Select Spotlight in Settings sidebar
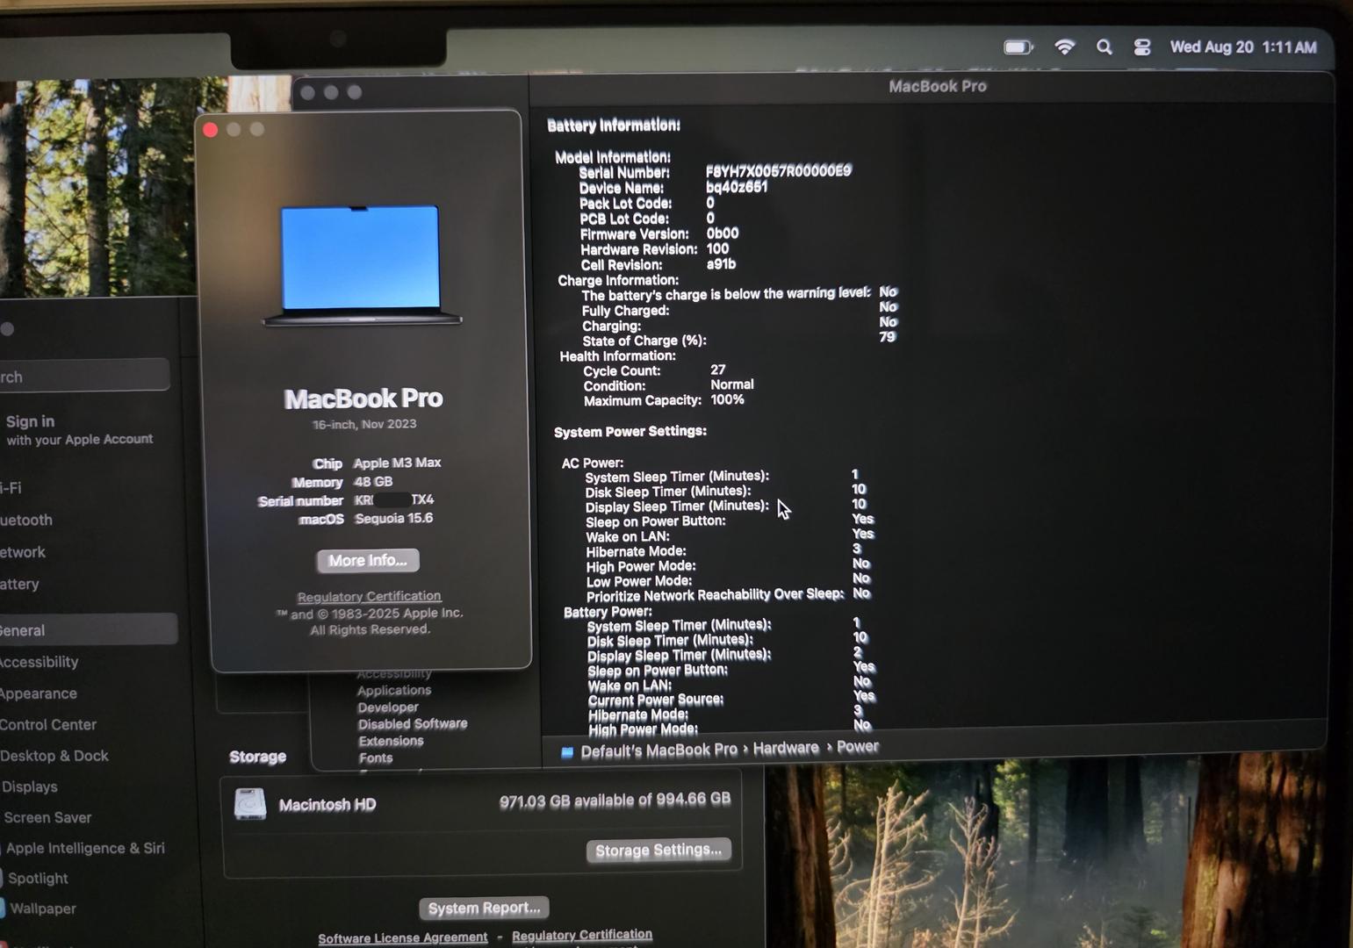The image size is (1353, 948). [x=38, y=878]
